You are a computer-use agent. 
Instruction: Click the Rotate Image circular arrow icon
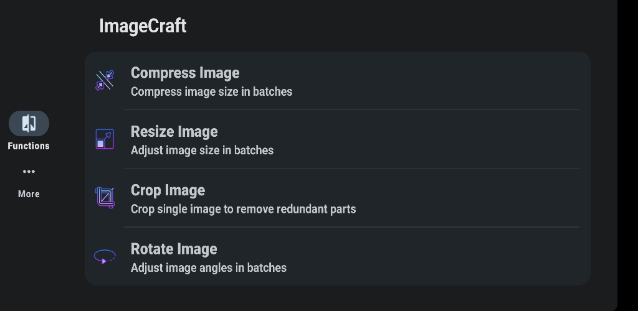[x=105, y=257]
